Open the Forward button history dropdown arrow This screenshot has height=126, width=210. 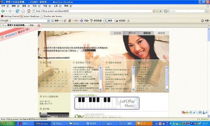13,11
